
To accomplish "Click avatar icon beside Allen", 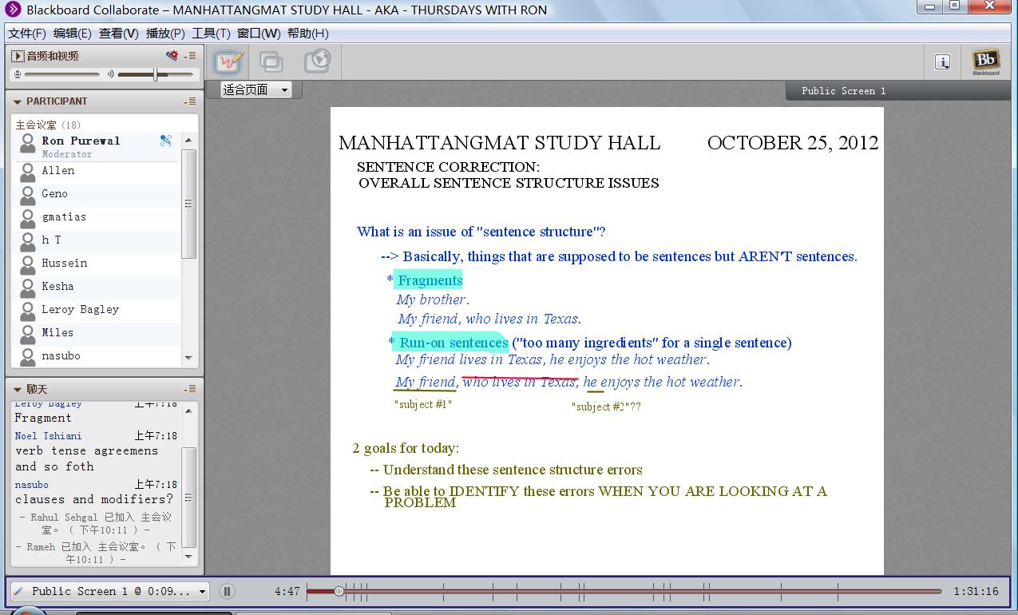I will point(27,172).
